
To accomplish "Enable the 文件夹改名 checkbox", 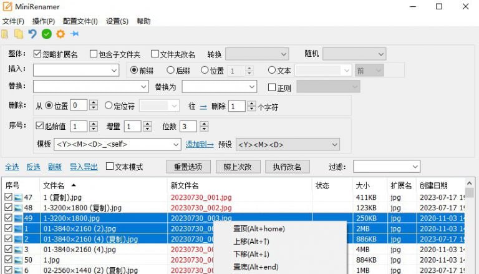I will (x=155, y=54).
